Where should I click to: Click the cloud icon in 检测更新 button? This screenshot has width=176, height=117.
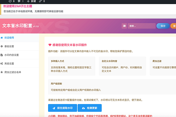click(x=83, y=108)
